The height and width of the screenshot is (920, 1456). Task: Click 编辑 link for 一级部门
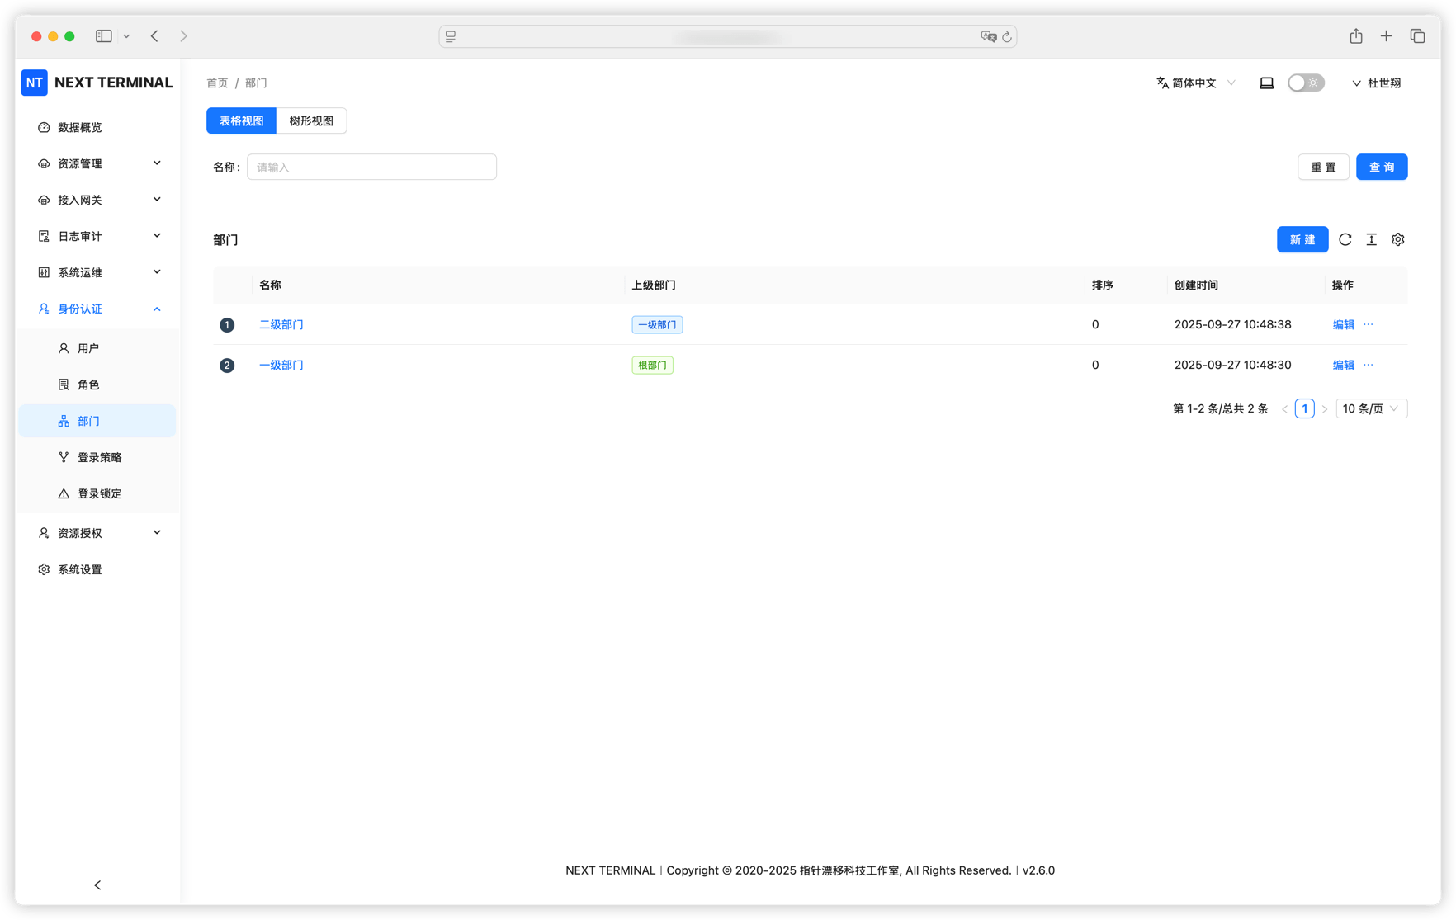pos(1343,365)
